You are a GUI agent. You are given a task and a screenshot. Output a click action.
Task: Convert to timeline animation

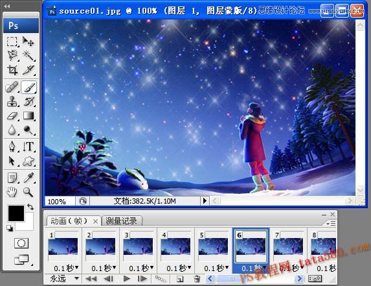click(x=315, y=279)
